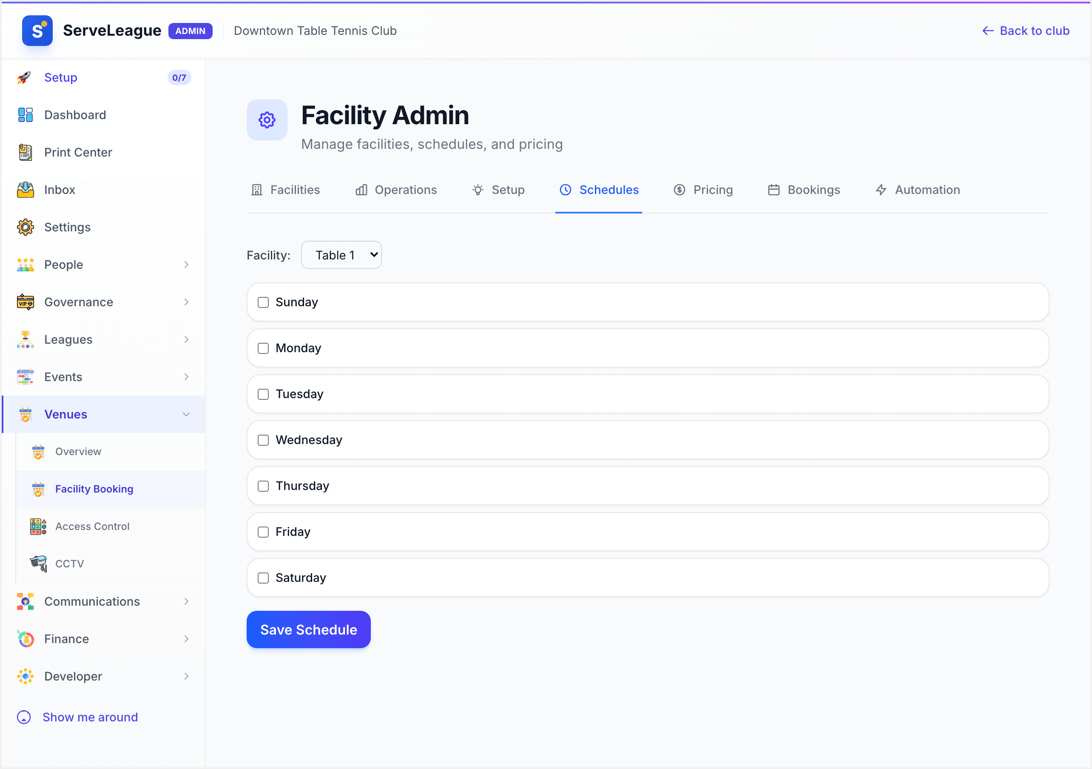Viewport: 1092px width, 769px height.
Task: Open the Bookings tab
Action: coord(804,190)
